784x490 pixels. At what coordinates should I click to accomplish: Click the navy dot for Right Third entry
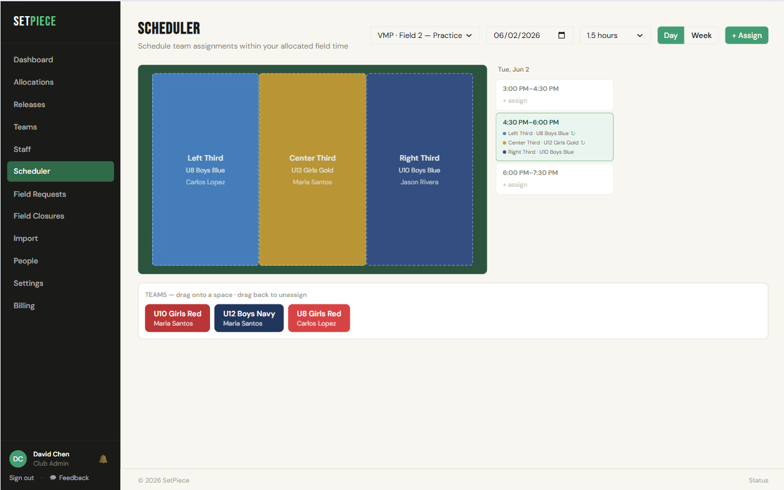pyautogui.click(x=505, y=152)
